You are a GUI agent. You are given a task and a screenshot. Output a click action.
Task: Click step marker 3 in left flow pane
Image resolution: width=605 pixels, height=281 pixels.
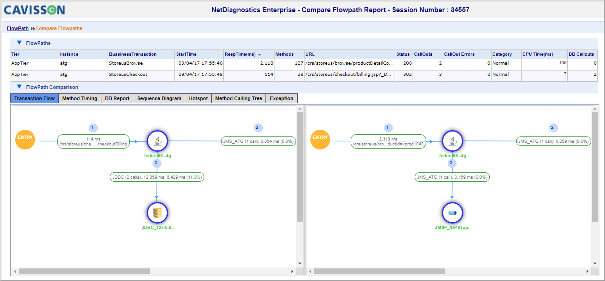coord(156,163)
